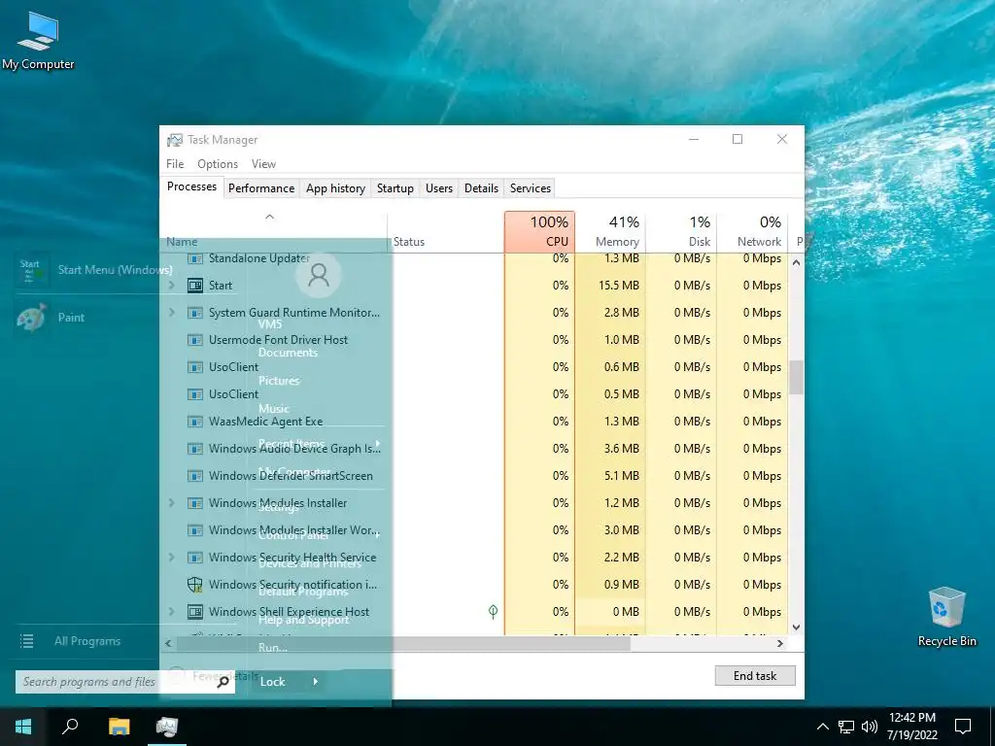Click the Windows Start button on taskbar
This screenshot has width=995, height=746.
23,727
